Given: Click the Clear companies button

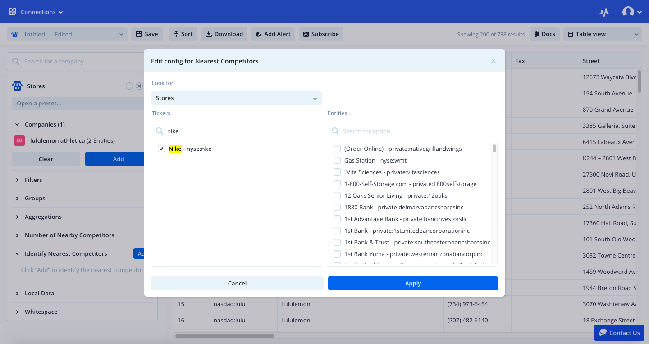Looking at the screenshot, I should click(x=46, y=159).
